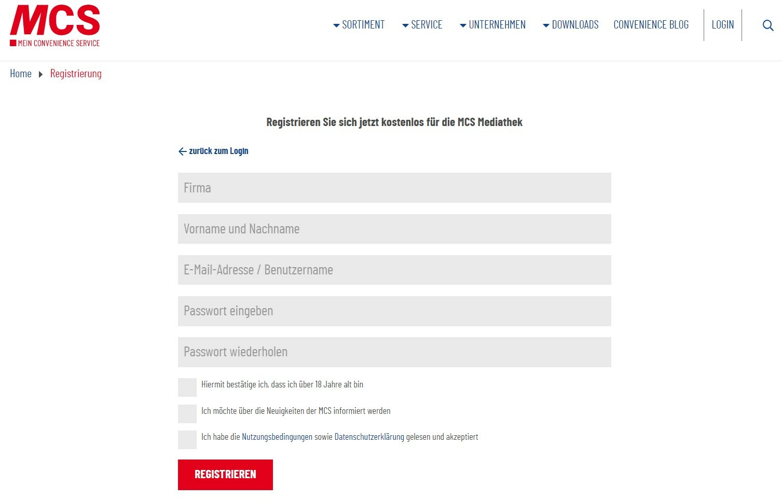Image resolution: width=782 pixels, height=500 pixels.
Task: Submit the form with Registrieren button
Action: [225, 475]
